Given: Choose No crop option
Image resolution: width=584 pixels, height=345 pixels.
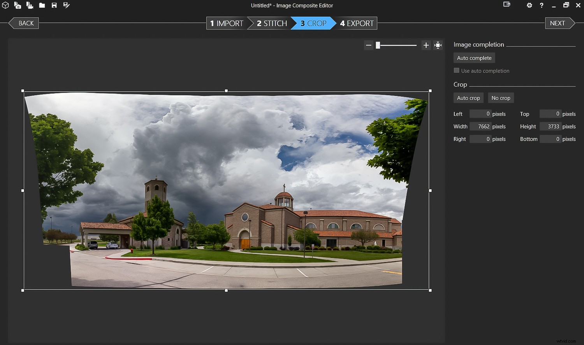Looking at the screenshot, I should pyautogui.click(x=501, y=98).
